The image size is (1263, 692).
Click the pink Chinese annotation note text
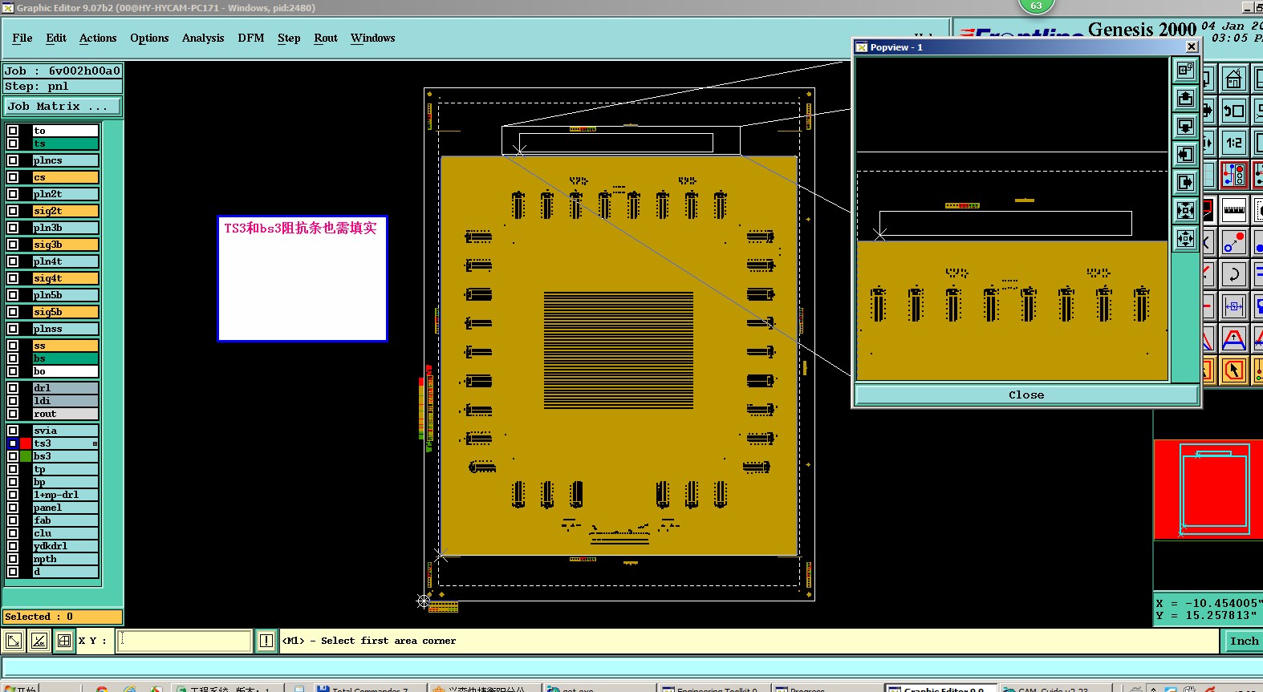300,229
